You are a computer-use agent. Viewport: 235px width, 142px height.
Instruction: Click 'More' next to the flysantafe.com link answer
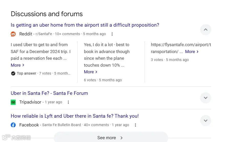pos(192,52)
